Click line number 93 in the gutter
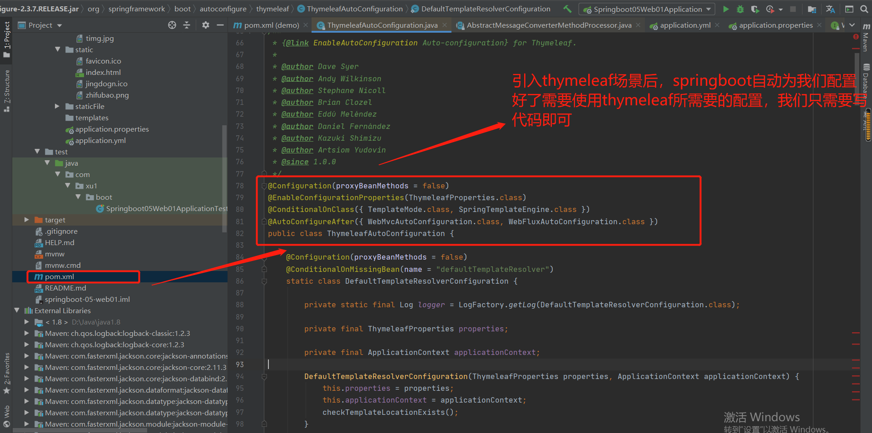 pos(240,364)
